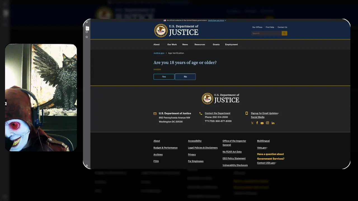Click the mobile device icon beside Signup

point(247,113)
